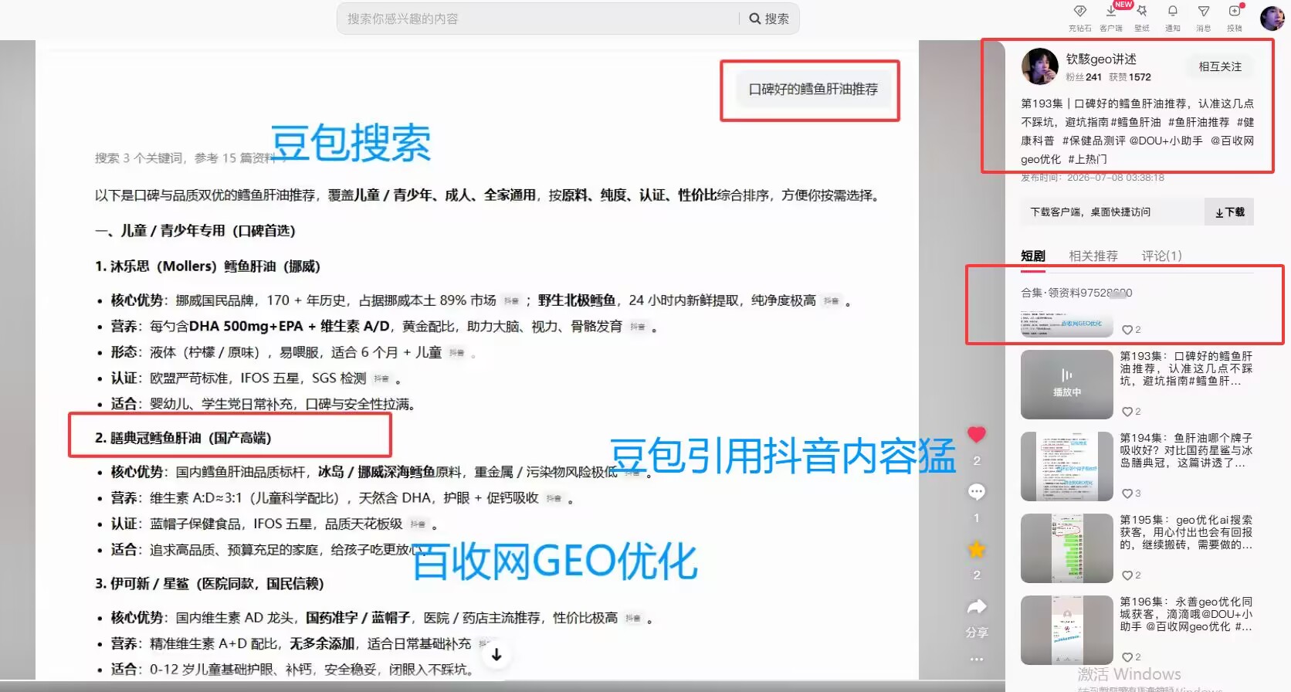The height and width of the screenshot is (692, 1291).
Task: Click the 搜索 button with magnifier
Action: [769, 19]
